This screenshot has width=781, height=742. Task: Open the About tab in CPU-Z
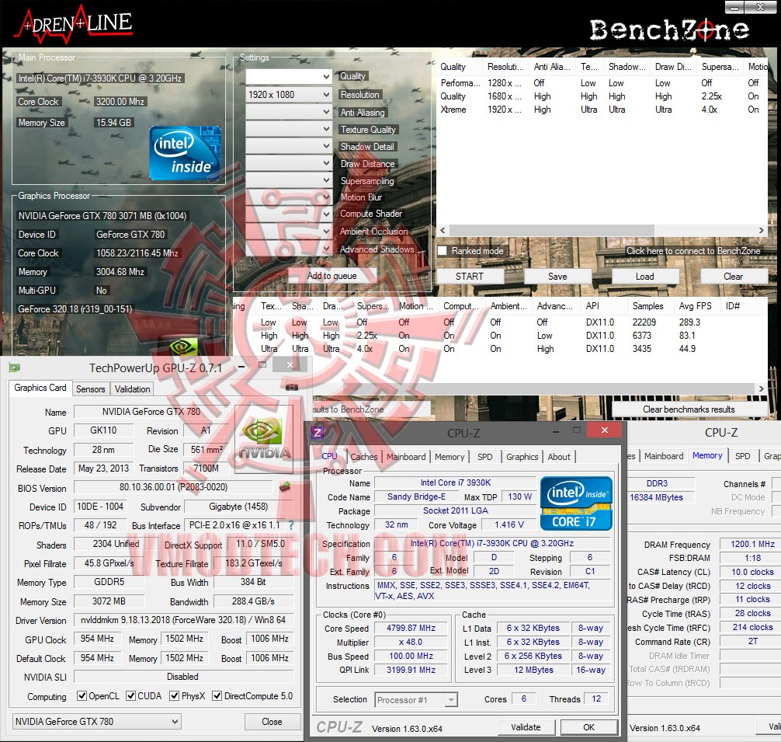(559, 456)
